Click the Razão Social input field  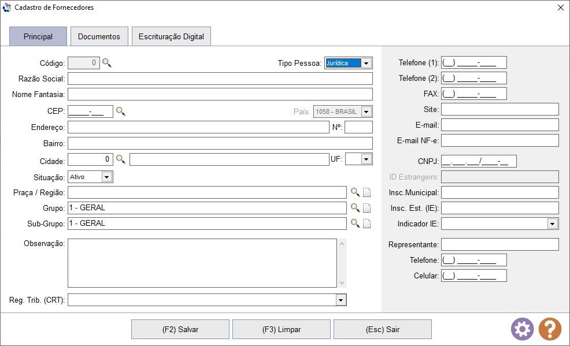[220, 79]
